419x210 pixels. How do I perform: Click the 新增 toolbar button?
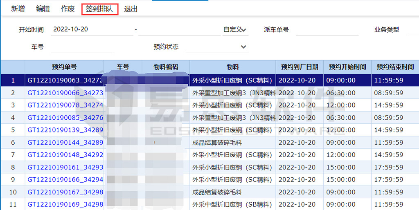pyautogui.click(x=18, y=9)
